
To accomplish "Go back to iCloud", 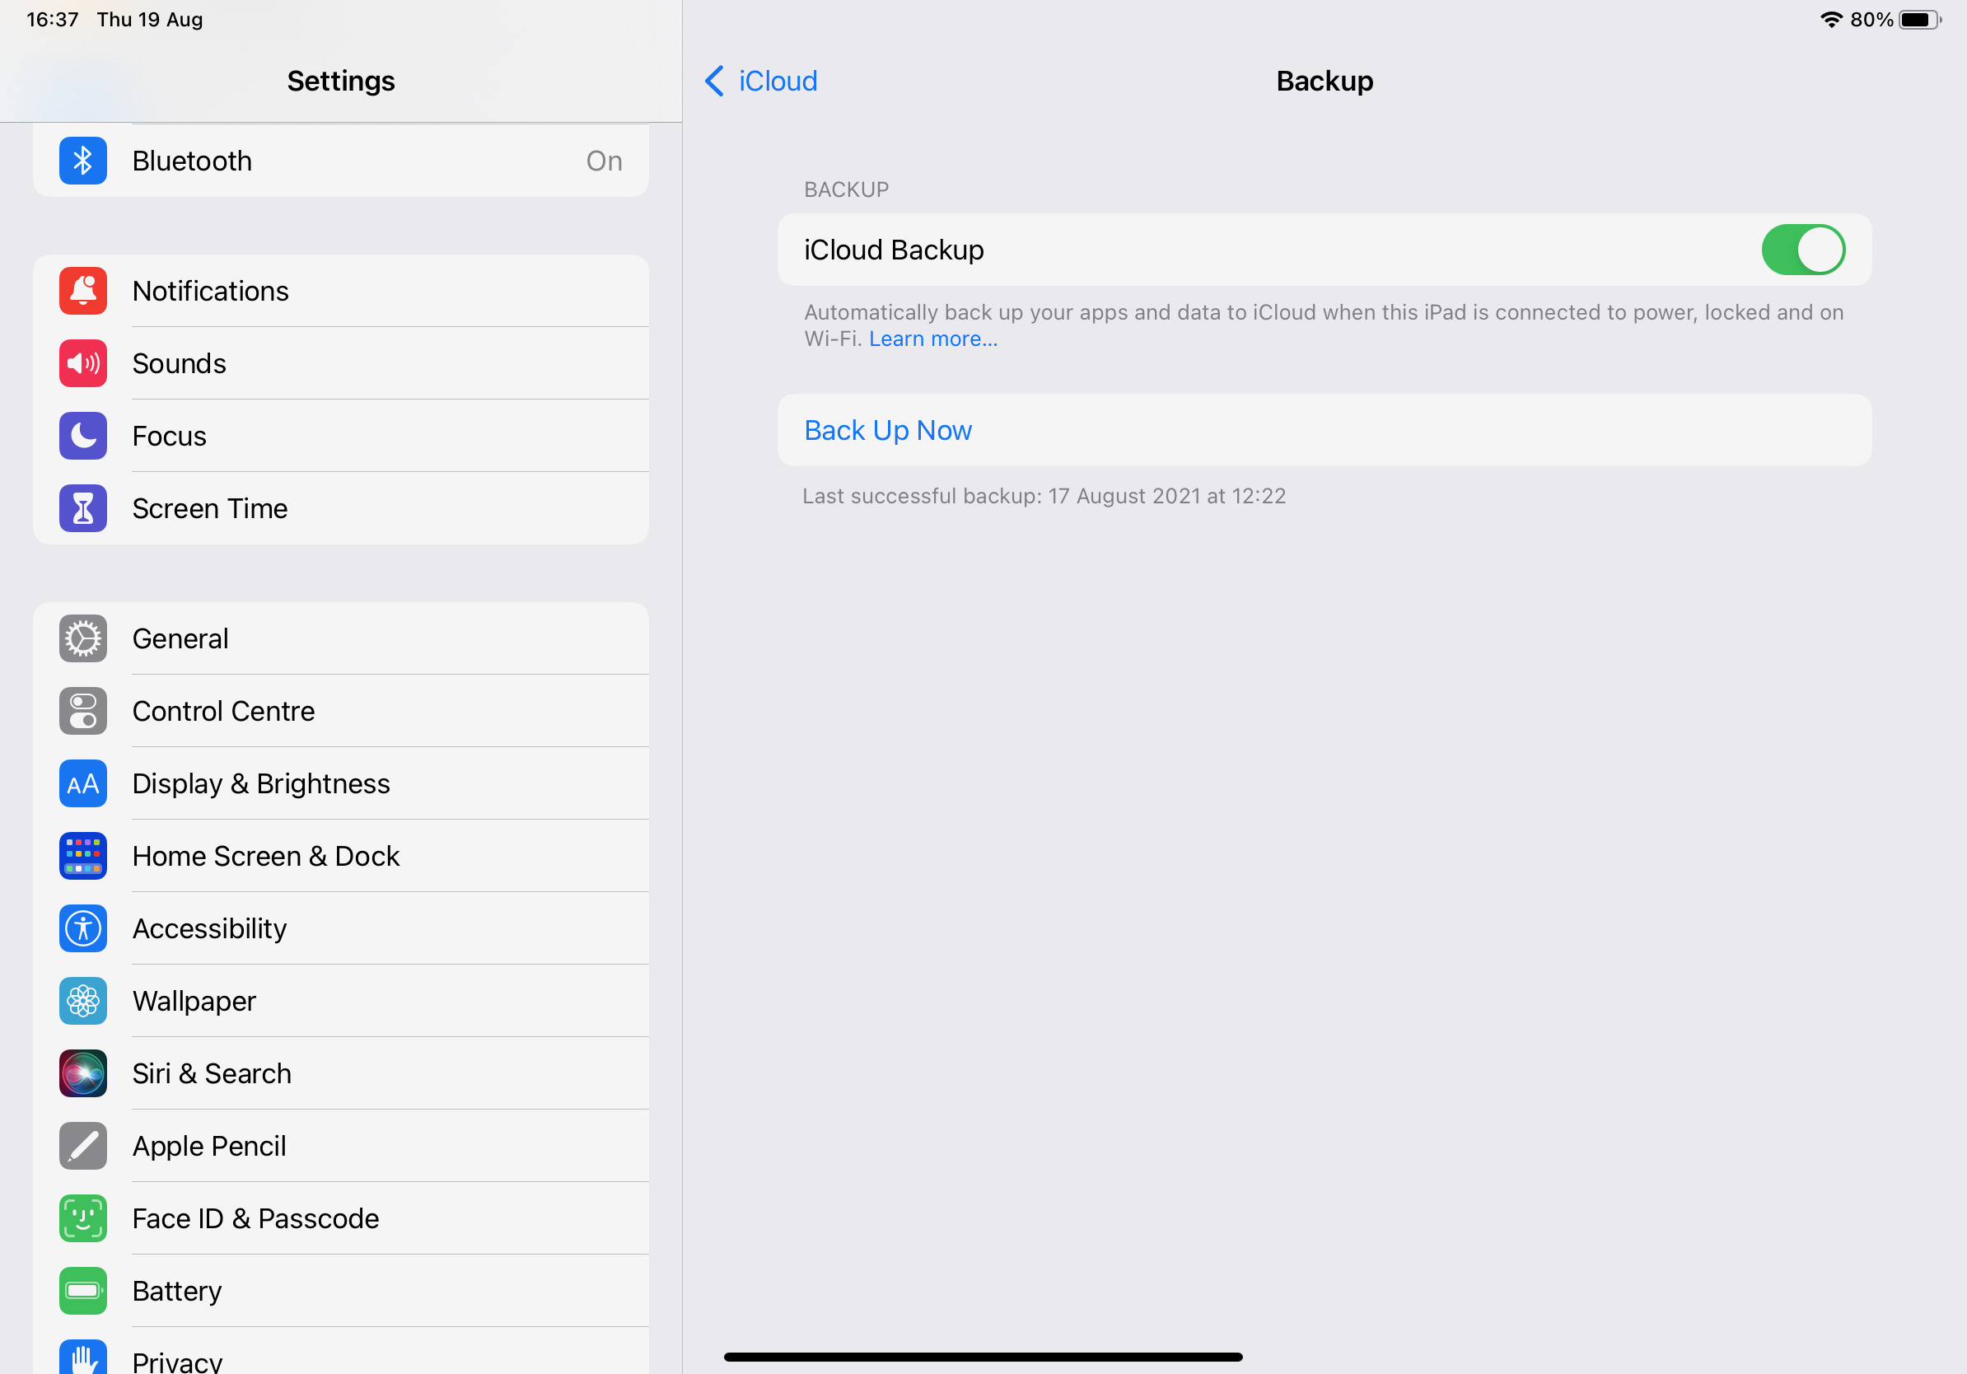I will (x=761, y=81).
